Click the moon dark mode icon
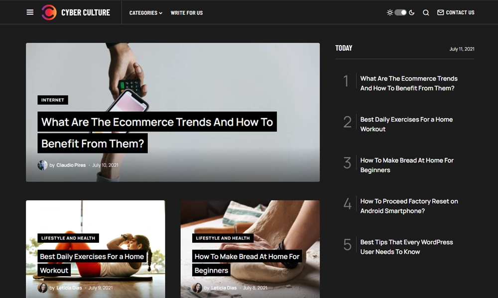498x298 pixels. tap(412, 12)
